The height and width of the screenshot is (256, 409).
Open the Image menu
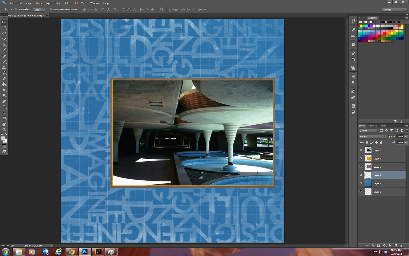(29, 3)
